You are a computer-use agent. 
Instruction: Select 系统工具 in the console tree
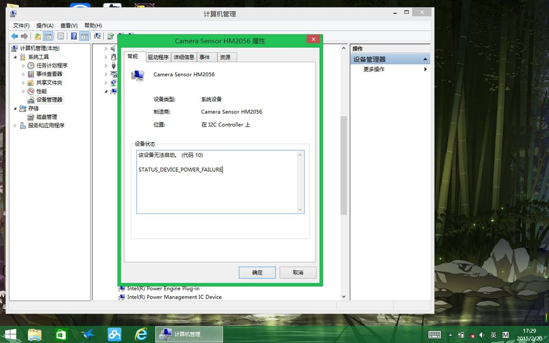pyautogui.click(x=38, y=57)
